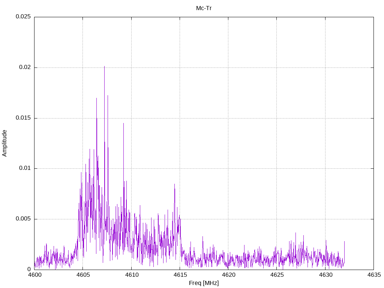This screenshot has height=288, width=384.
Task: Select the tallest spectrum peak above 0.02
Action: [104, 67]
